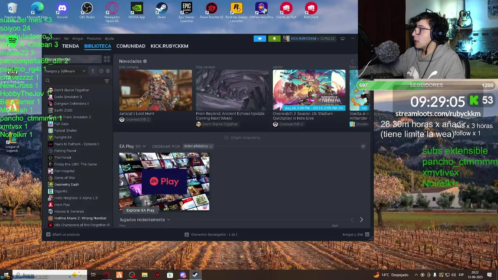Viewport: 498px width, 280px height.
Task: Open Task View in the taskbar
Action: click(x=93, y=275)
